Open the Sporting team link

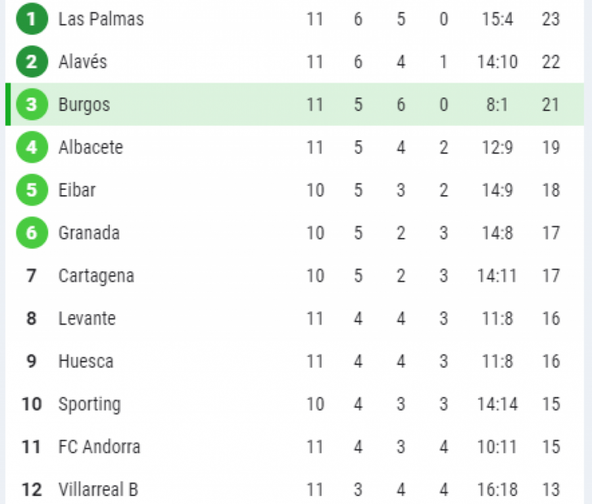point(89,404)
